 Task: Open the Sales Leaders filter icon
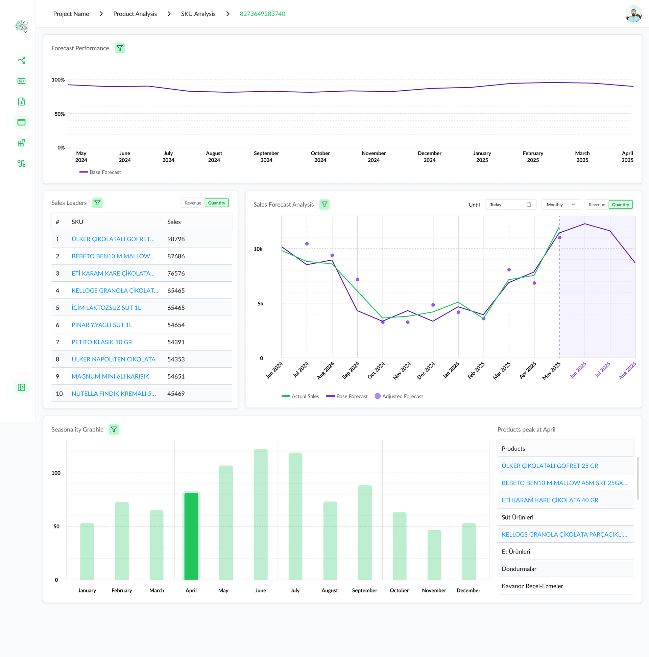97,203
